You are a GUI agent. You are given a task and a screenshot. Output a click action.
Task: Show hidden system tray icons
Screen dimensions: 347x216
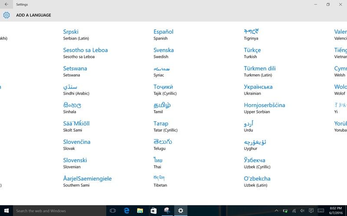tap(276, 211)
